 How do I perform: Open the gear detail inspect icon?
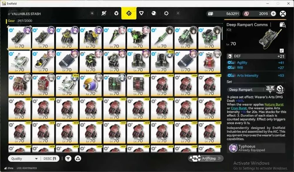(282, 25)
